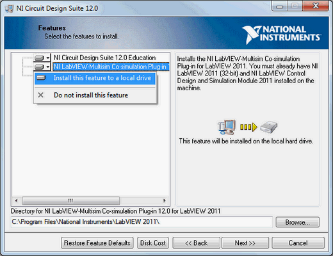Screen dimensions: 333x256
Task: Click the install directory path field
Action: (x=142, y=222)
